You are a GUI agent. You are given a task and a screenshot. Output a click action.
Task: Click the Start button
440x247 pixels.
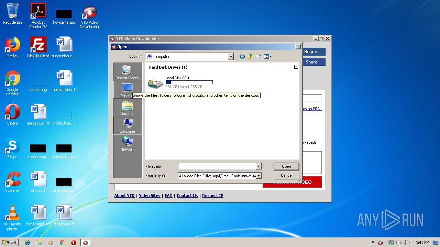click(9, 243)
